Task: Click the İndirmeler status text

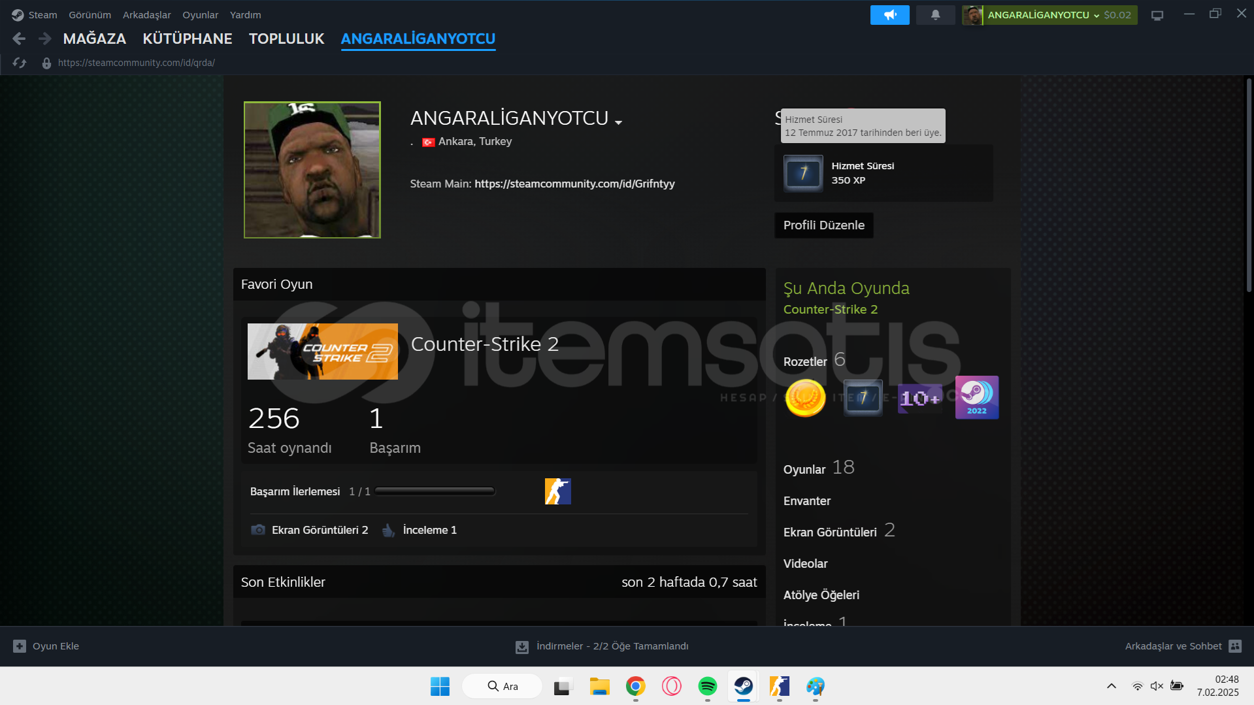Action: point(612,646)
